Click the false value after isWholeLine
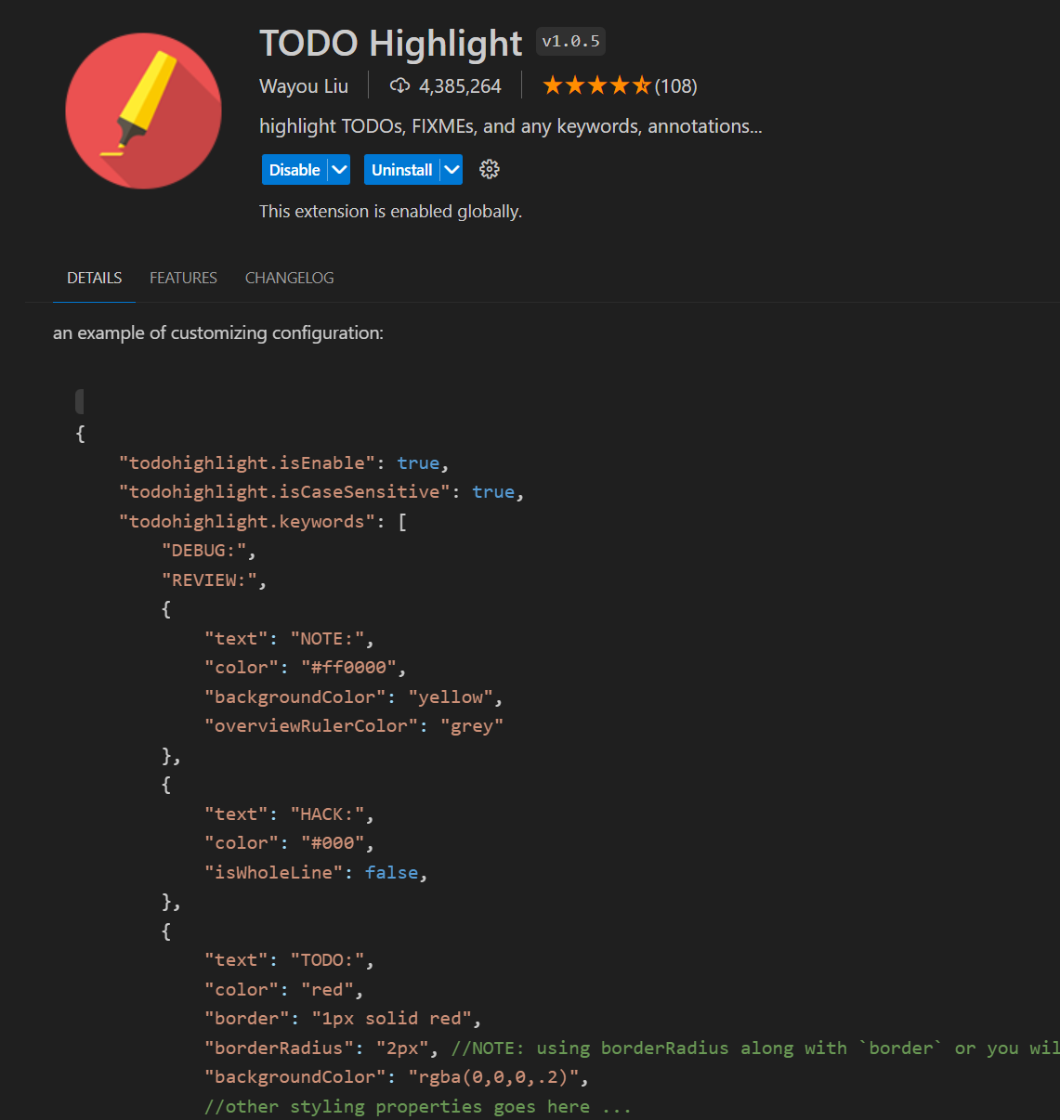 [391, 873]
